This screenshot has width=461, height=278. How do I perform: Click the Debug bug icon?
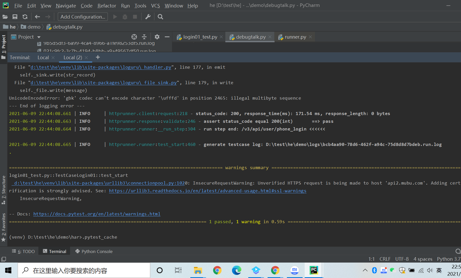(125, 17)
